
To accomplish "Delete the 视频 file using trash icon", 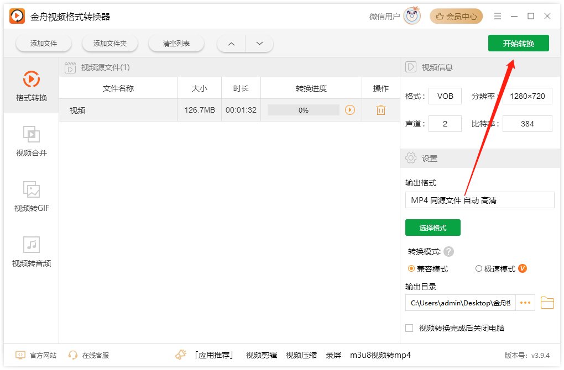I will (380, 110).
